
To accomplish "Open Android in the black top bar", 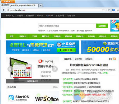I will [49, 16].
